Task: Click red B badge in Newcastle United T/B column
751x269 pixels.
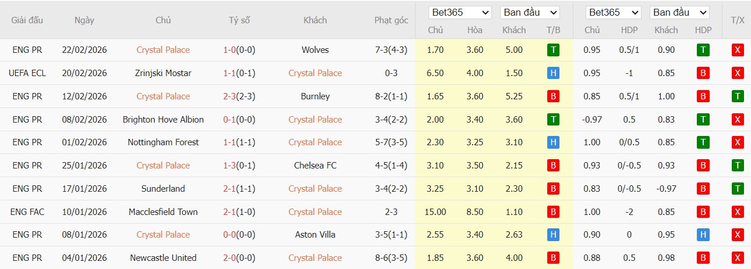Action: 553,258
